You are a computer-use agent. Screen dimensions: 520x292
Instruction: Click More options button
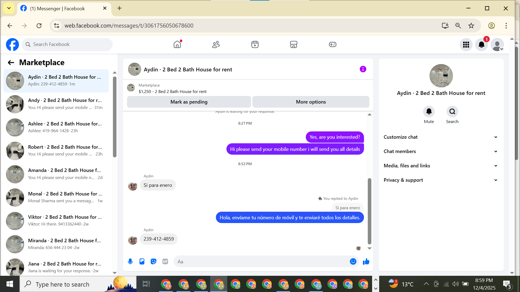coord(311,102)
